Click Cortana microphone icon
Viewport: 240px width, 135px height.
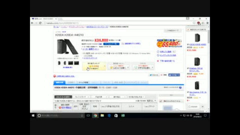click(82, 115)
